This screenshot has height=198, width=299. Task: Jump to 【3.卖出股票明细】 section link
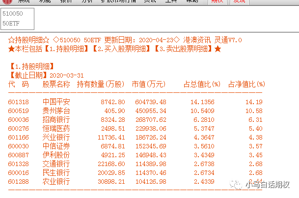pos(184,49)
